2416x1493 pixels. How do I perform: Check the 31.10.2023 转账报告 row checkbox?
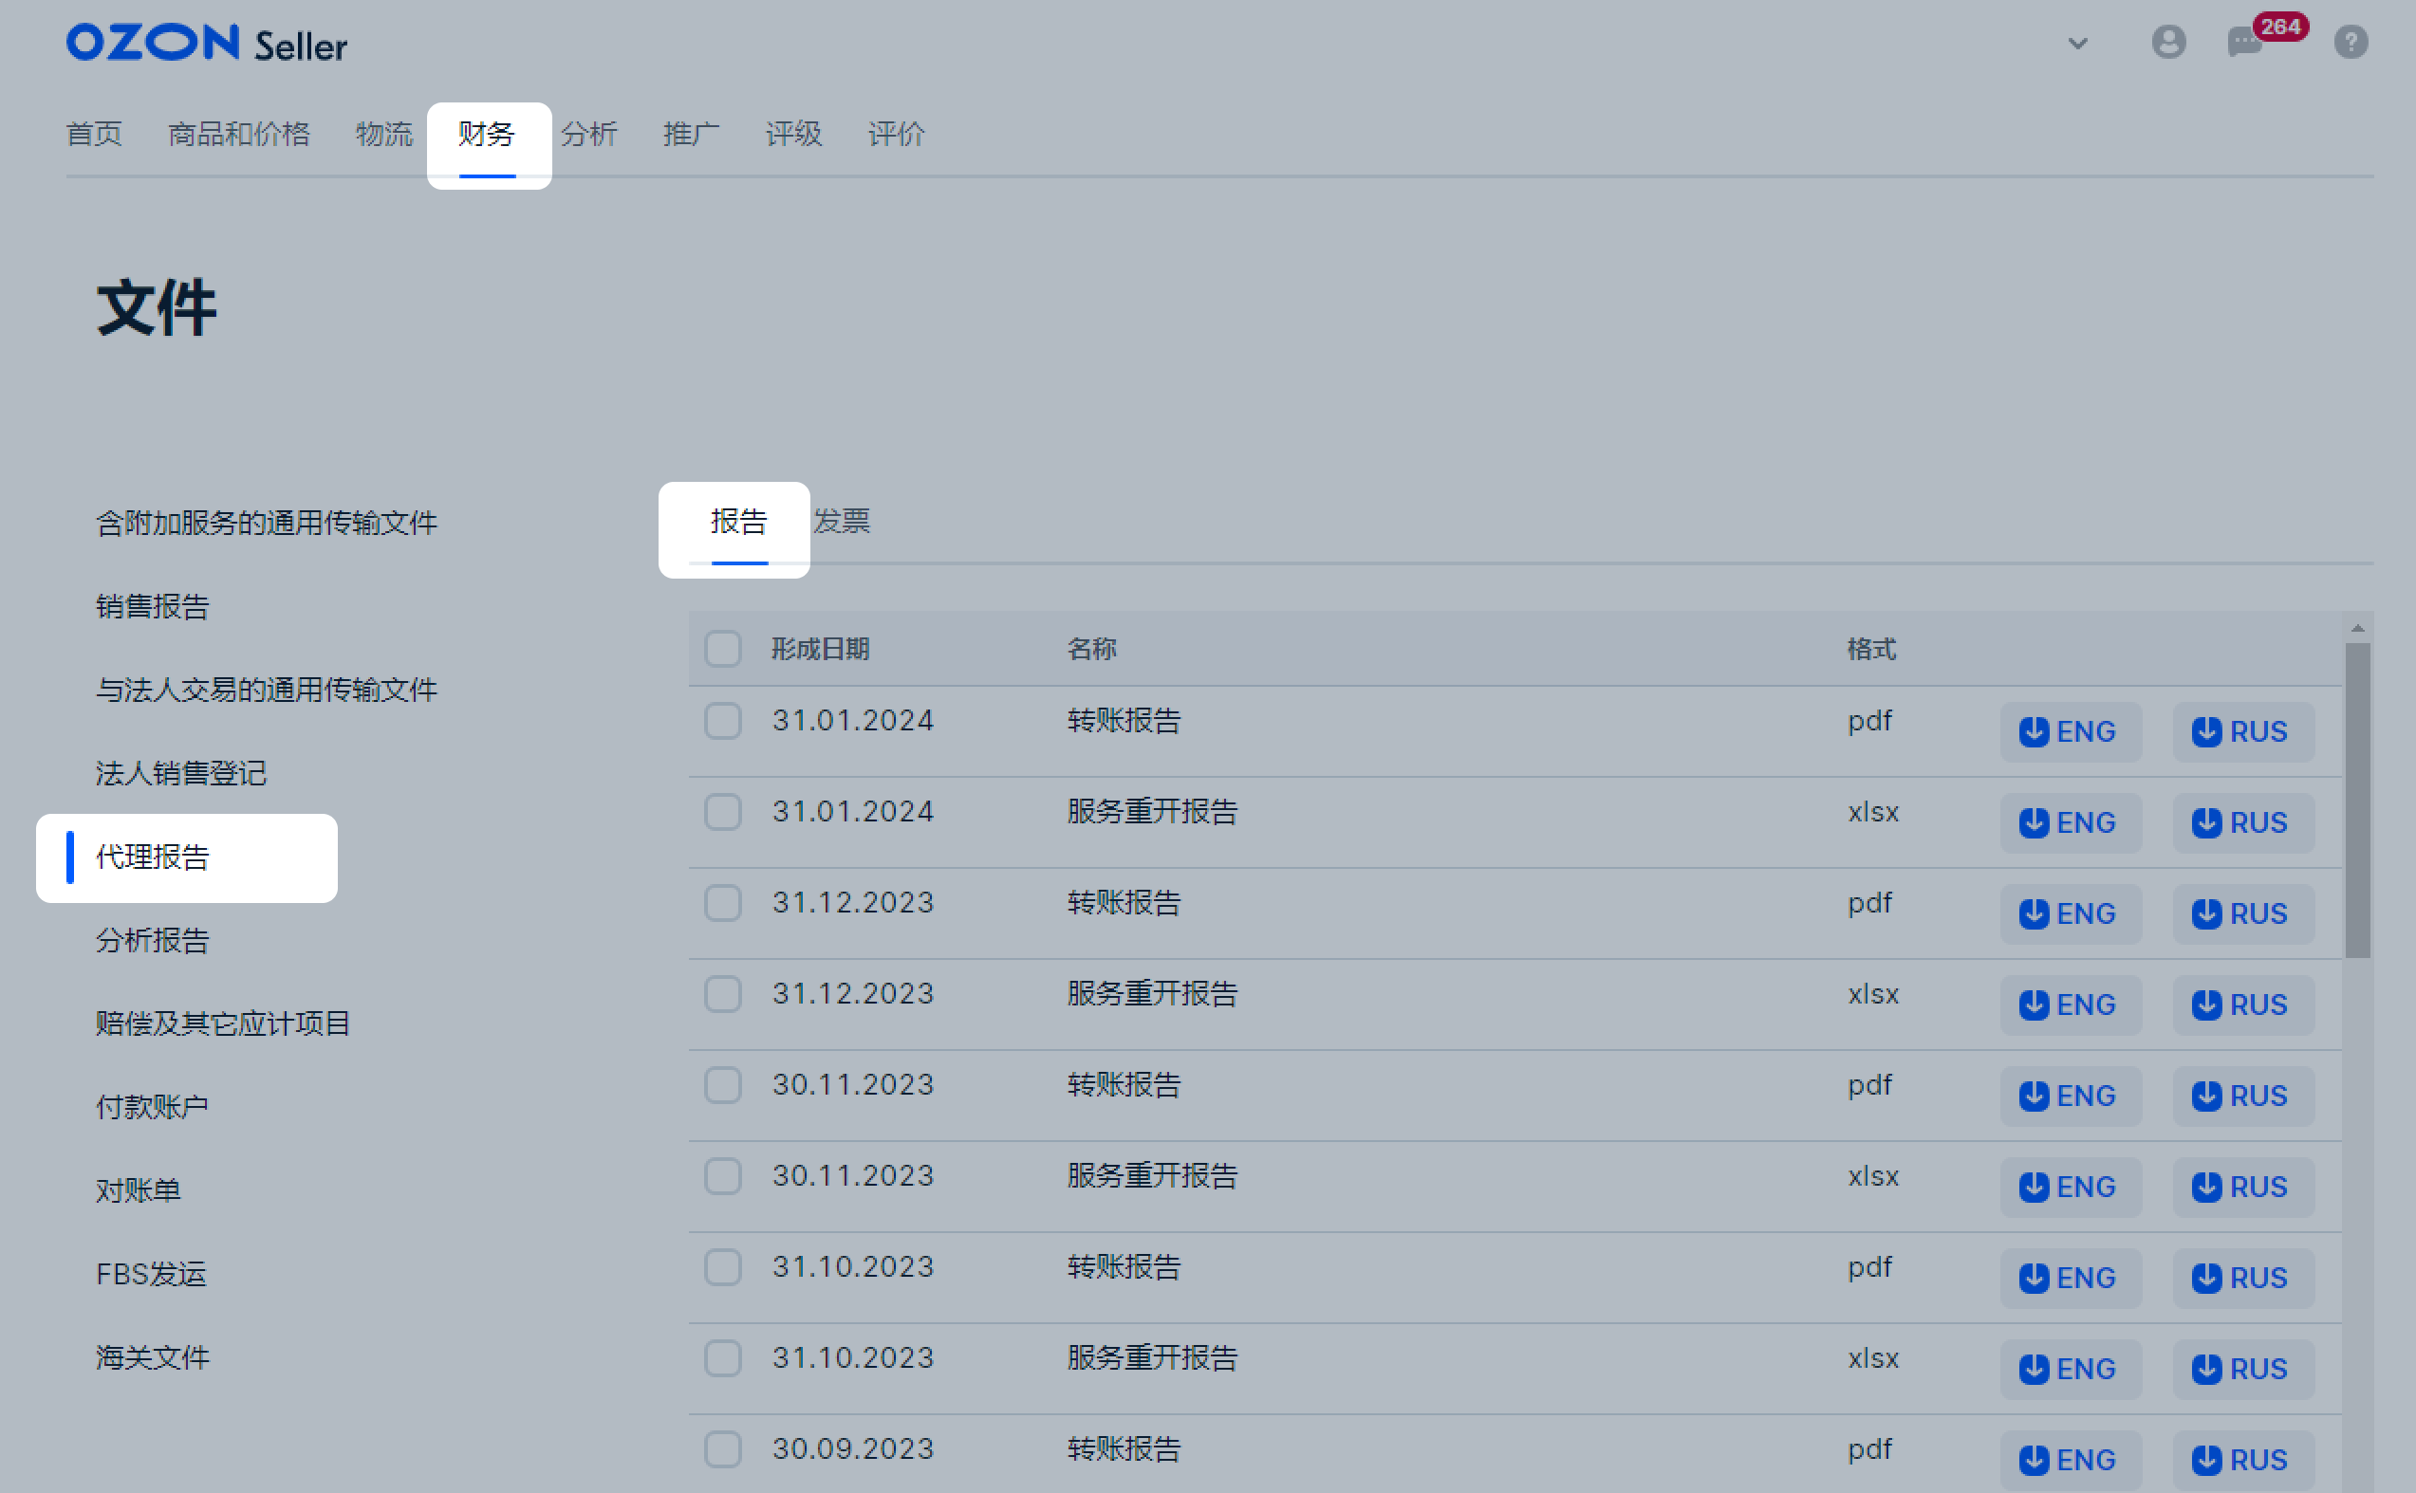point(723,1267)
